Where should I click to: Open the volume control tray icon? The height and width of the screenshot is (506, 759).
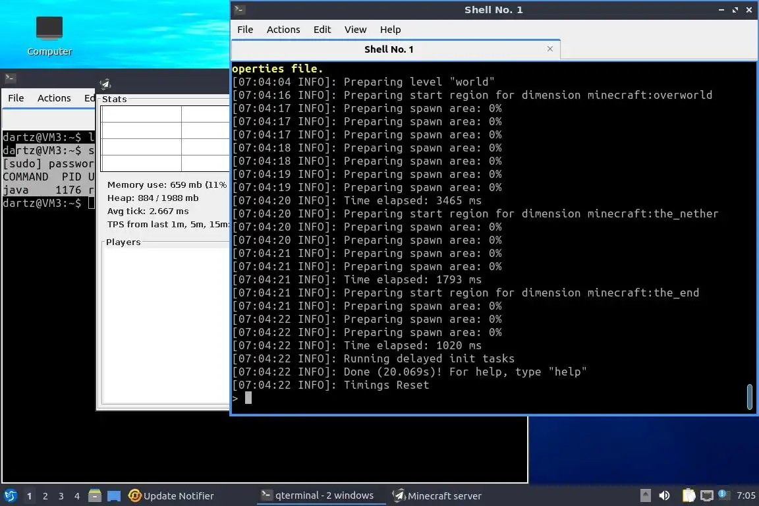(x=665, y=495)
